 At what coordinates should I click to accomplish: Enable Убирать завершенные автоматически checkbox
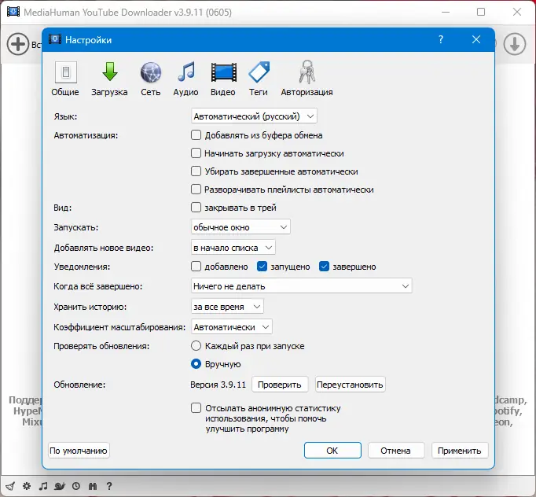point(196,171)
